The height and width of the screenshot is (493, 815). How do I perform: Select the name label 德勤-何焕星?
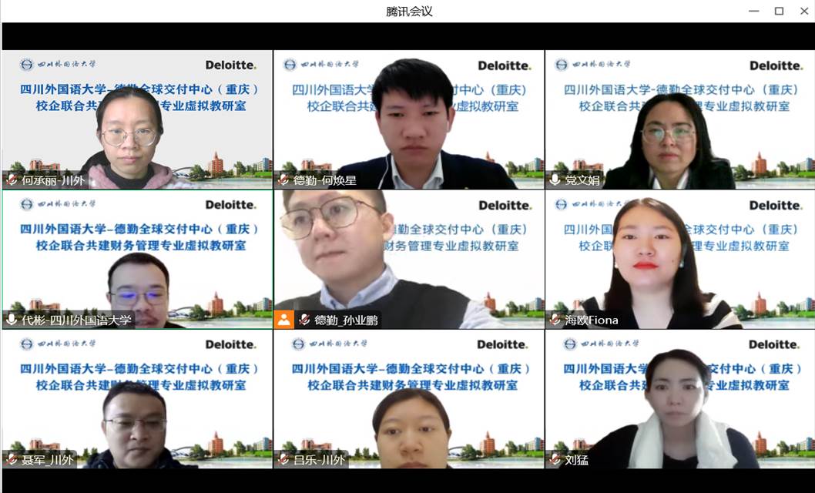[x=325, y=180]
